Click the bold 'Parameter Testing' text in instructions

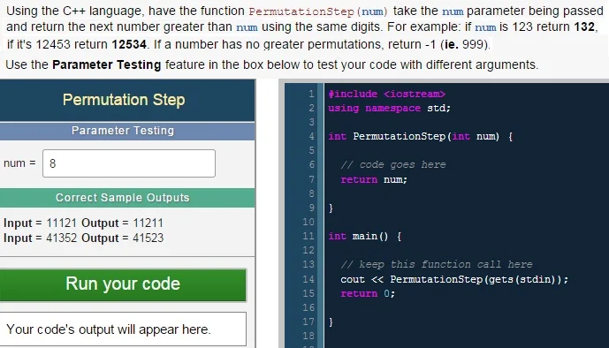106,64
